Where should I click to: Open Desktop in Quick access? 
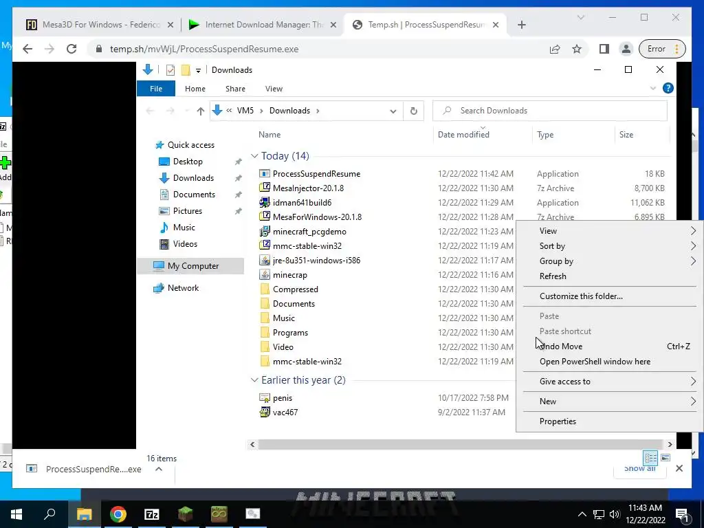point(188,161)
